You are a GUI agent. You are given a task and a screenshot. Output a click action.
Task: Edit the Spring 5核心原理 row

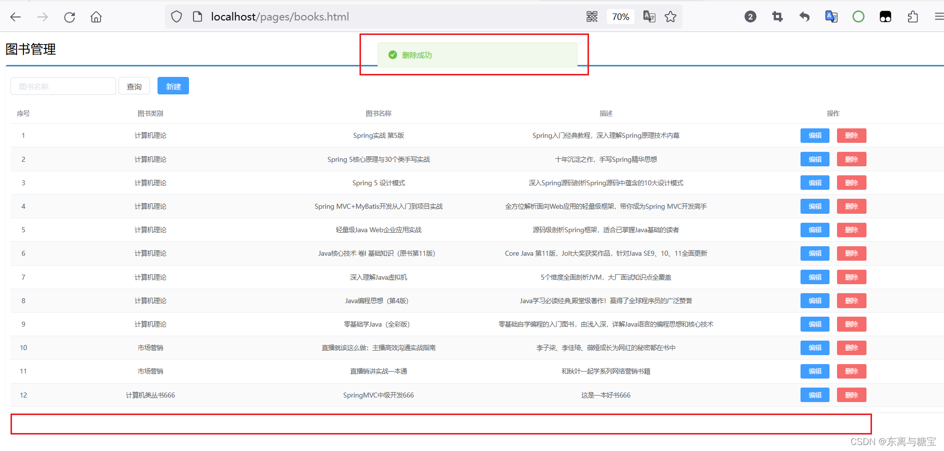tap(814, 159)
